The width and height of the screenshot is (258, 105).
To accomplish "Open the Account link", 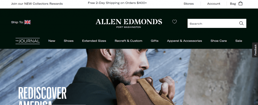I will tap(214, 4).
